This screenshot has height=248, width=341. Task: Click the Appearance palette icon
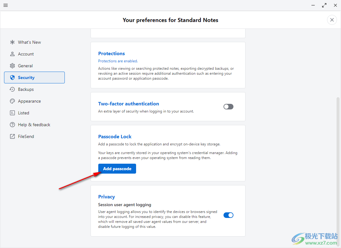[12, 101]
